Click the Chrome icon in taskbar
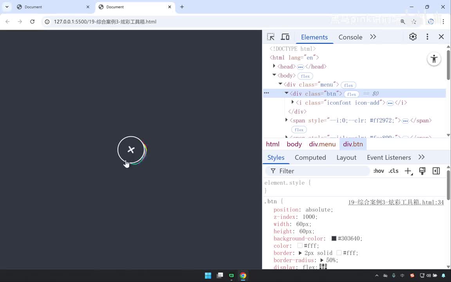 [243, 275]
